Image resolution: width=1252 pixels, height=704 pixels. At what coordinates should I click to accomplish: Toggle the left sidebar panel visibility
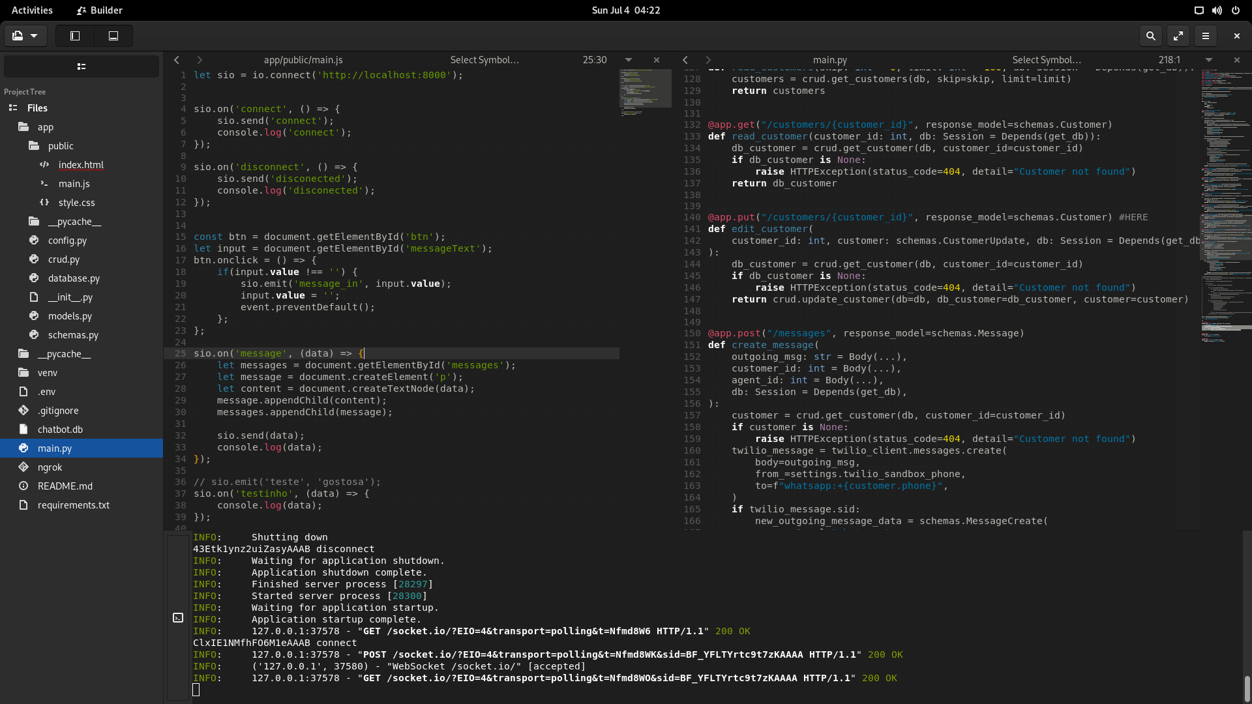click(x=75, y=36)
